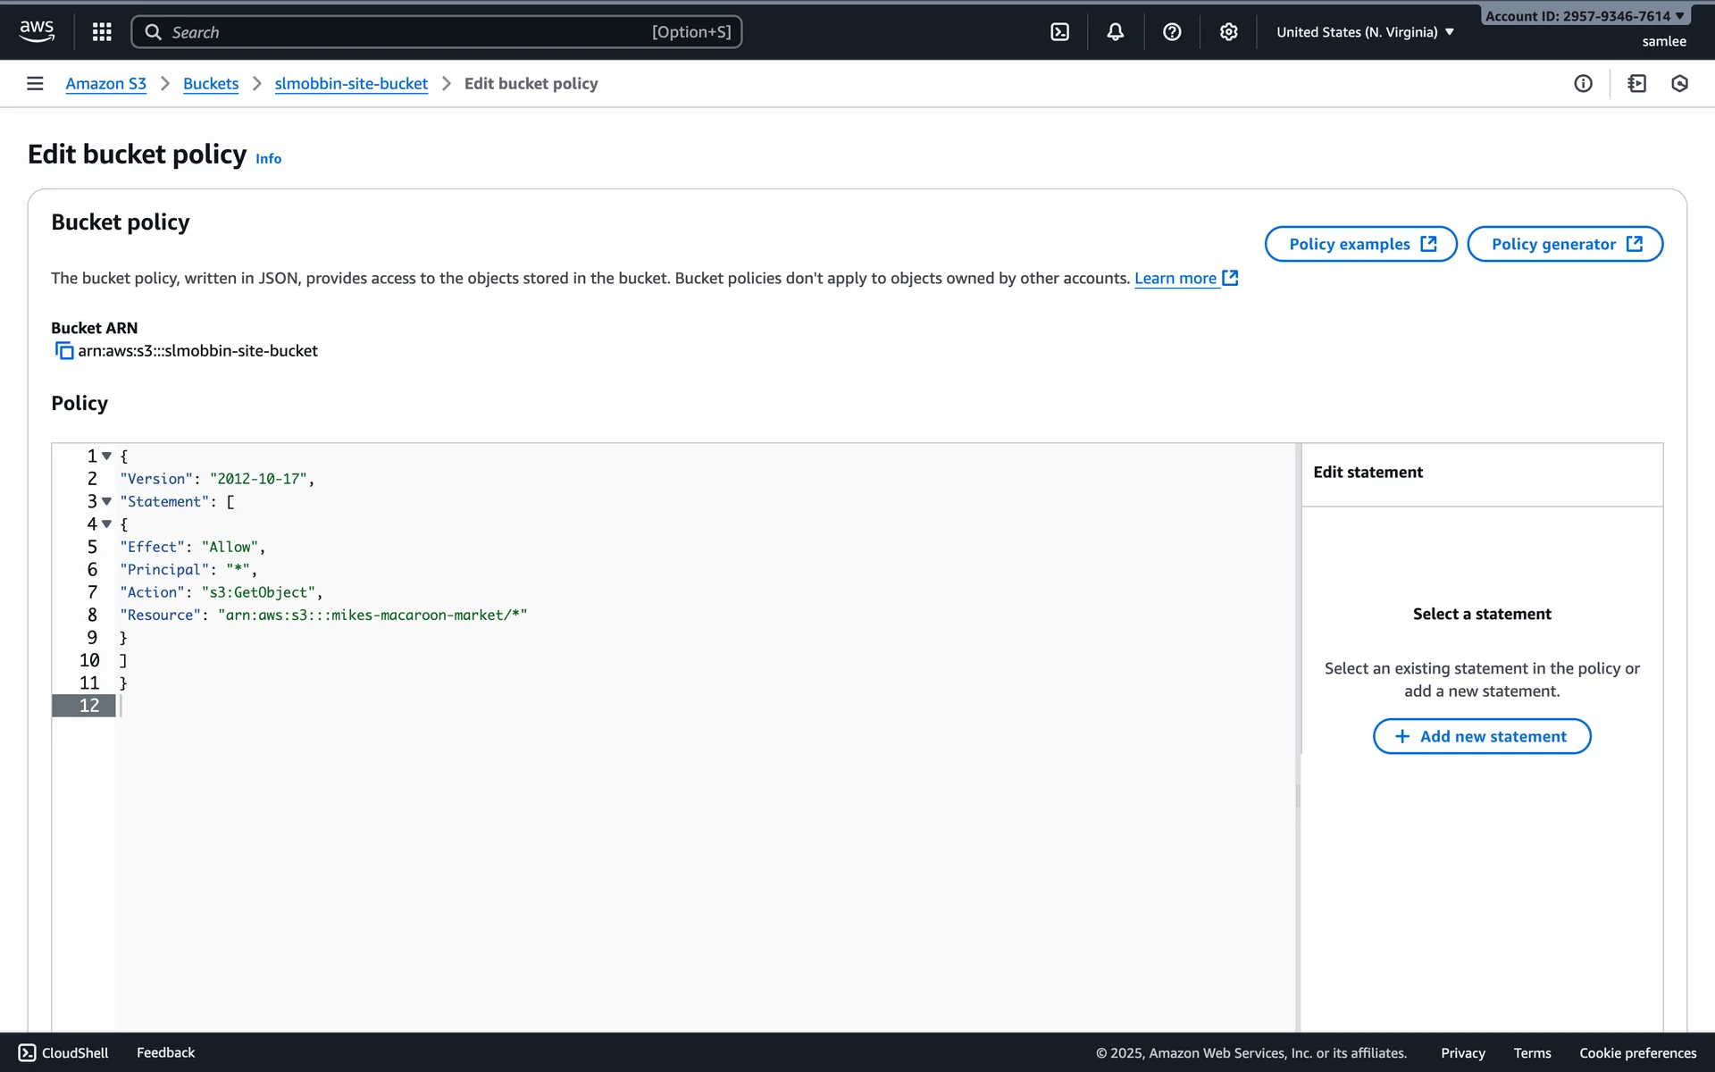This screenshot has height=1072, width=1715.
Task: Go to the Buckets breadcrumb
Action: (211, 83)
